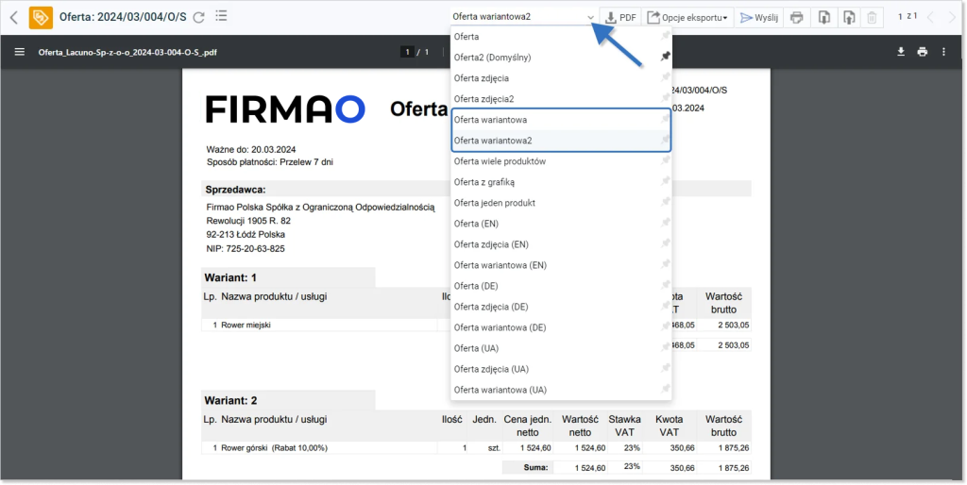Screen dimensions: 967x485
Task: Print from the PDF viewer toolbar
Action: point(922,52)
